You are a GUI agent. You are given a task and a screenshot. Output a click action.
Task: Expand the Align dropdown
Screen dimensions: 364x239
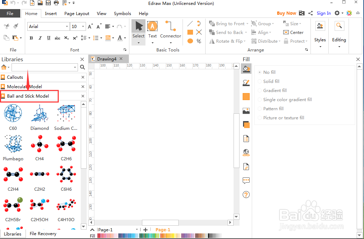click(270, 33)
